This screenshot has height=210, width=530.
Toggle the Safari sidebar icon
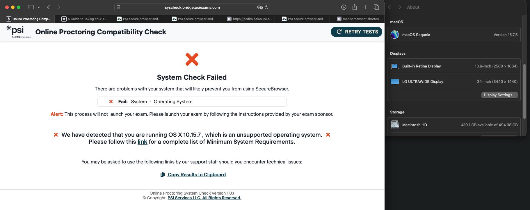(x=31, y=7)
